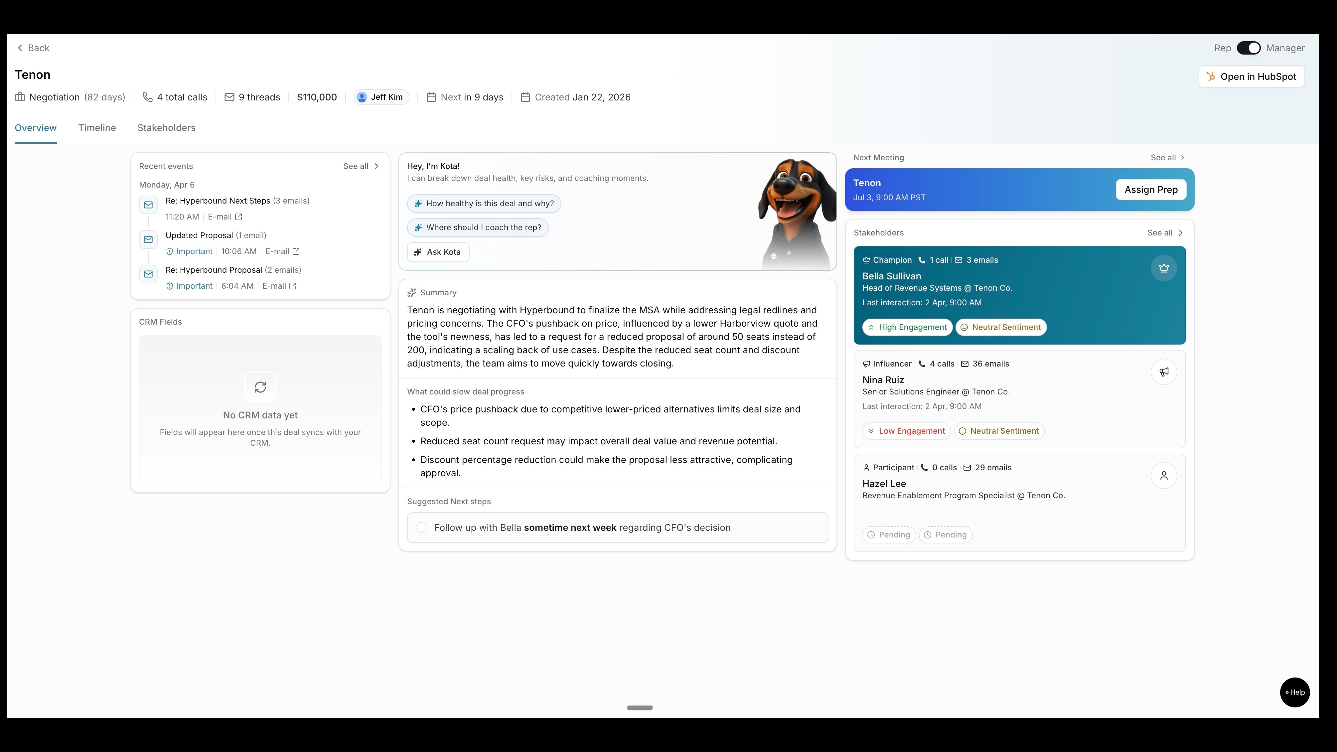Viewport: 1337px width, 752px height.
Task: Select 'How healthy is this deal and why?' prompt
Action: point(484,204)
